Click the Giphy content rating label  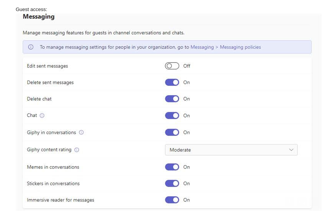pos(49,150)
